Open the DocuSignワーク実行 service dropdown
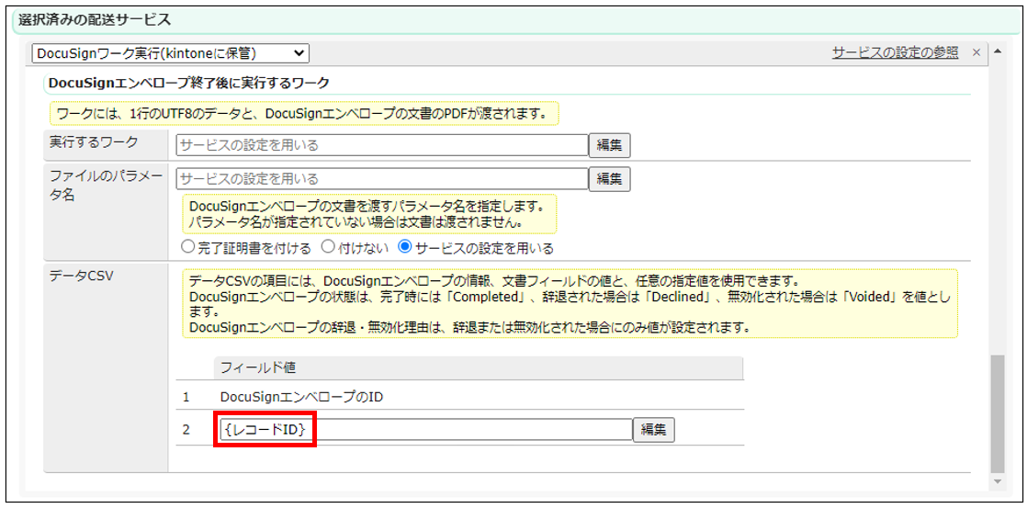Image resolution: width=1027 pixels, height=508 pixels. tap(171, 54)
